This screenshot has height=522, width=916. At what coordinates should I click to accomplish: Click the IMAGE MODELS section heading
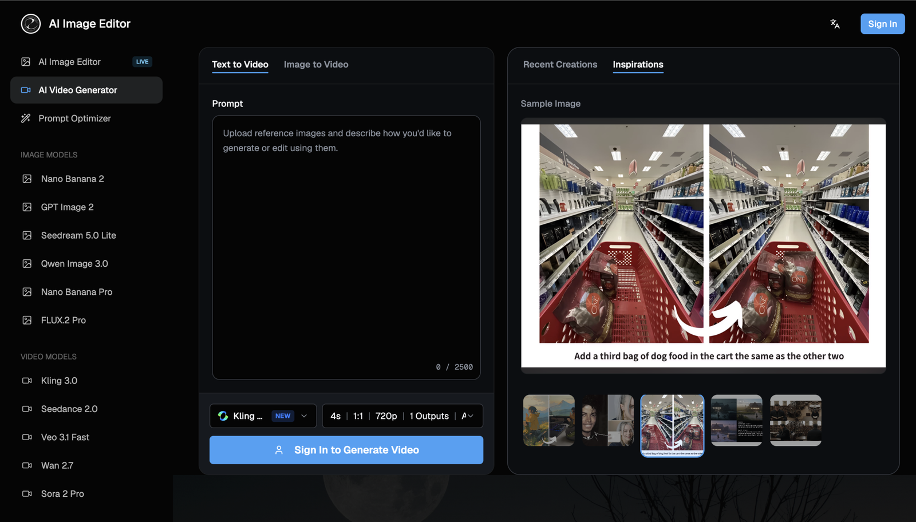pos(49,155)
